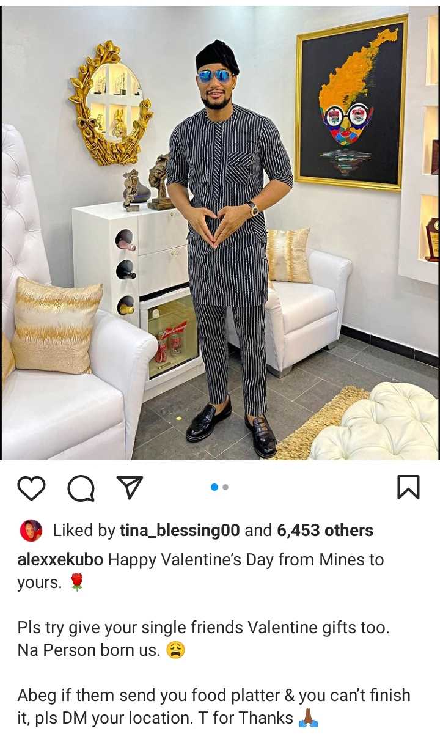Tap the colorful face painting in photo
This screenshot has height=742, width=440.
pyautogui.click(x=351, y=104)
